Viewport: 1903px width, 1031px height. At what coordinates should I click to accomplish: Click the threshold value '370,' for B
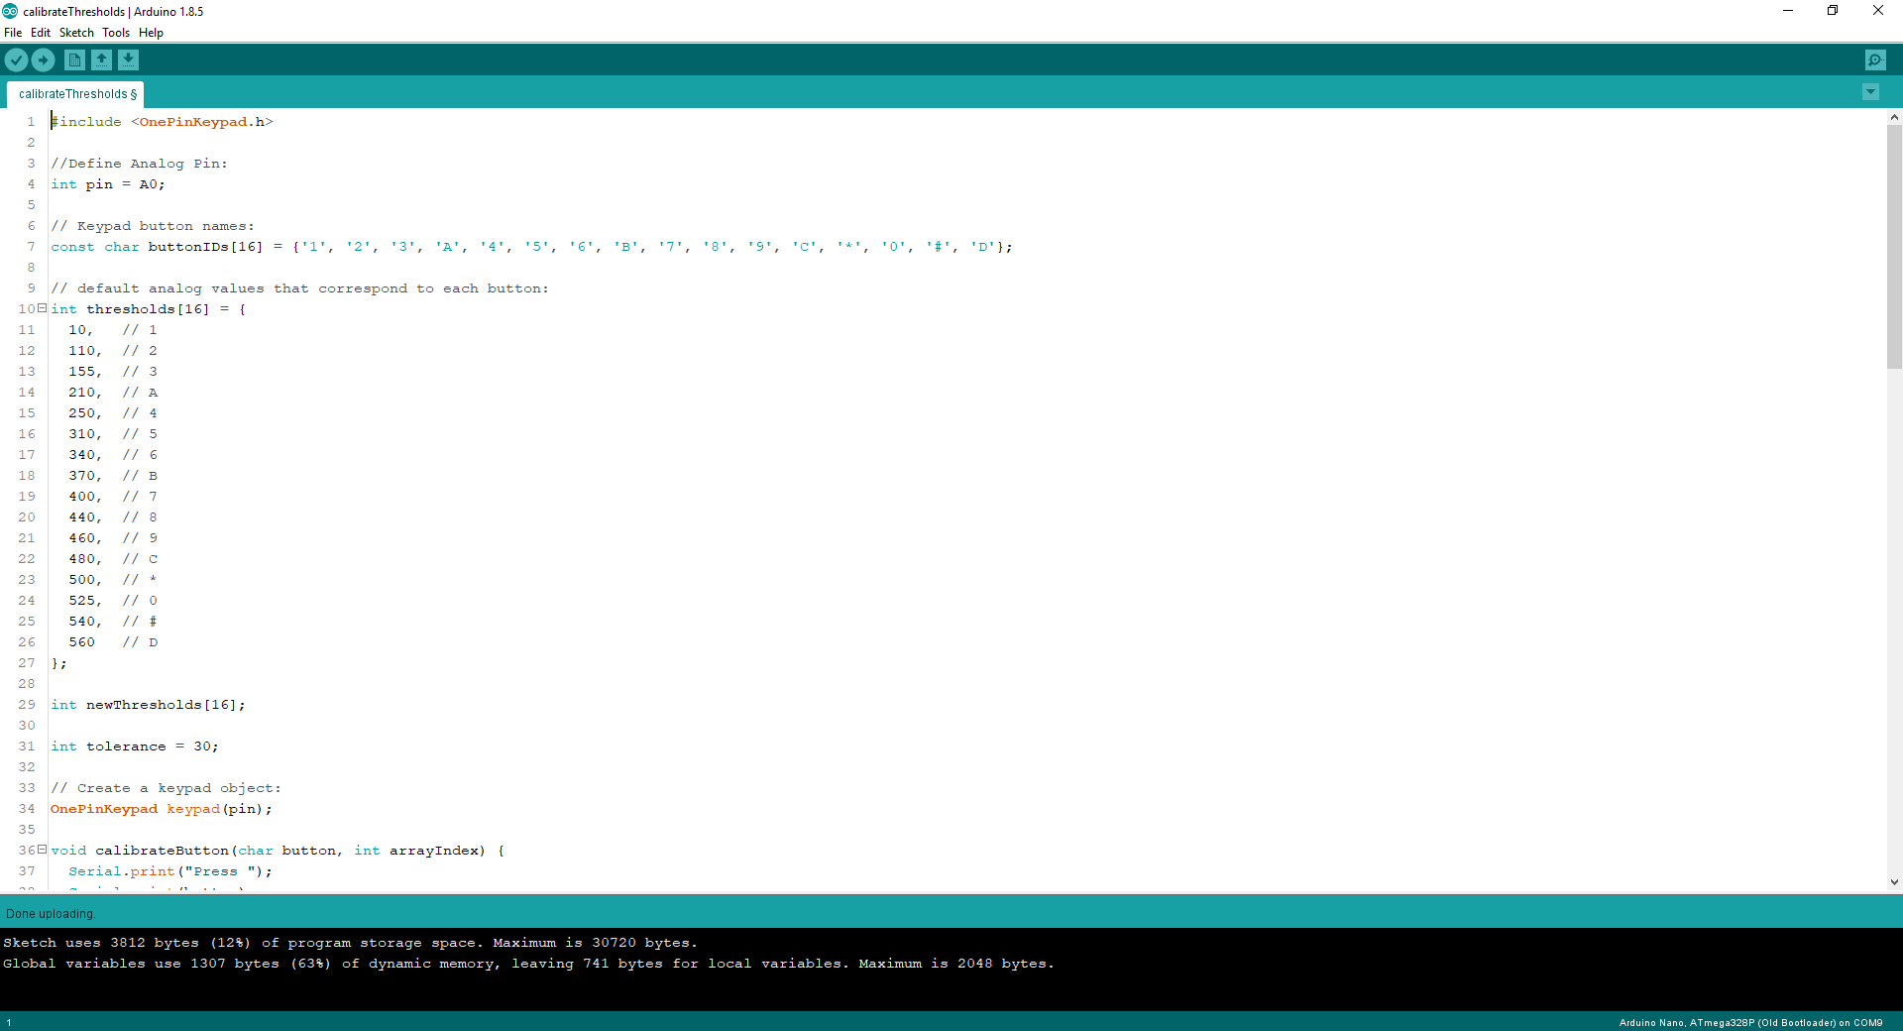point(85,476)
